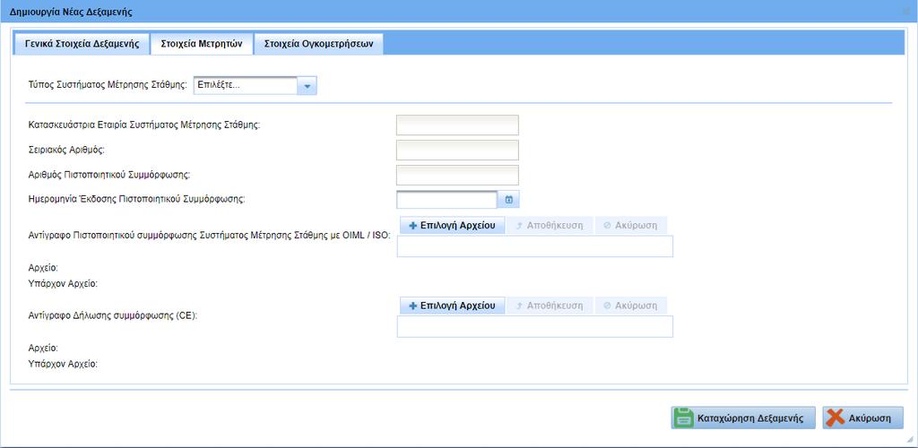The width and height of the screenshot is (918, 448).
Task: Click the Αντίγραφο Δήλωσης συμμόρφωσης (CE): label
Action: (113, 315)
